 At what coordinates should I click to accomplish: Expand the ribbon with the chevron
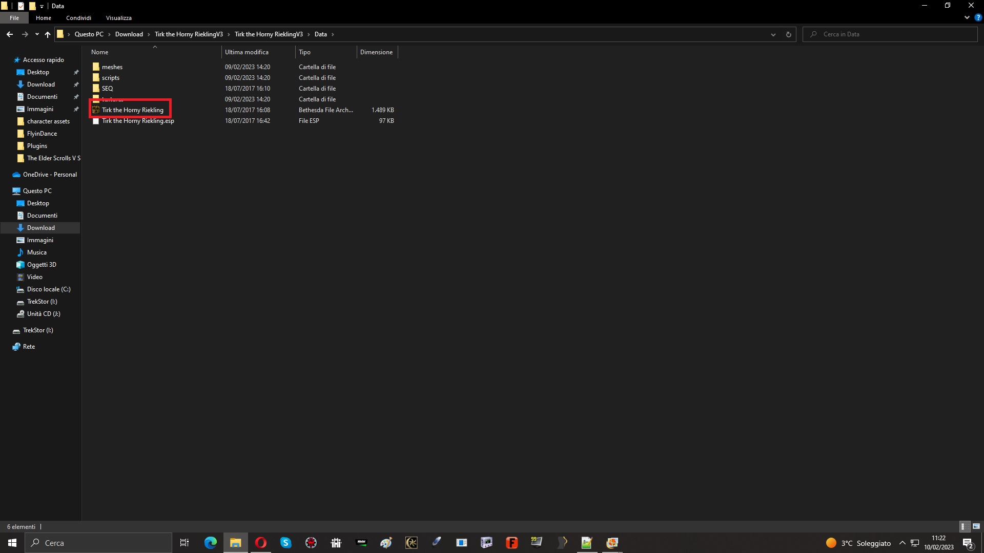tap(967, 17)
